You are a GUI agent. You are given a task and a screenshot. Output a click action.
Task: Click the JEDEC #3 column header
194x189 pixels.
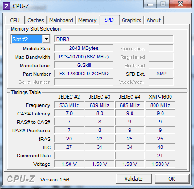(x=100, y=97)
